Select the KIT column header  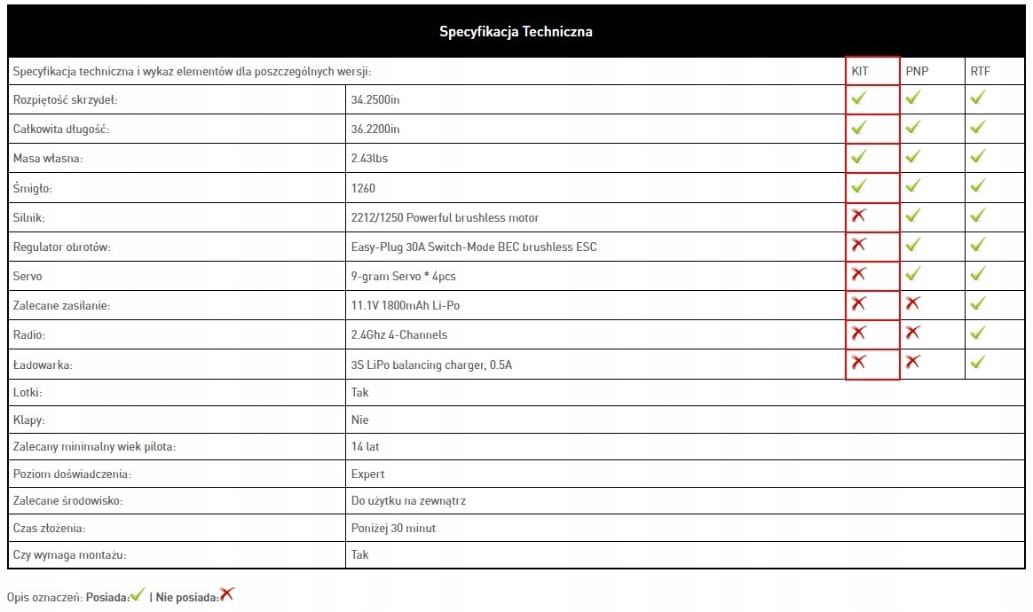[x=860, y=71]
